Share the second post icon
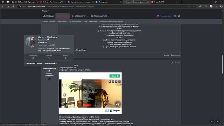The height and width of the screenshot is (126, 224). (173, 62)
